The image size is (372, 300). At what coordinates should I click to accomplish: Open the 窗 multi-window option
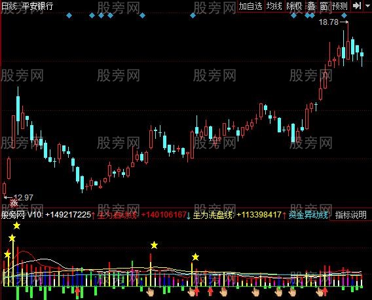tap(324, 6)
